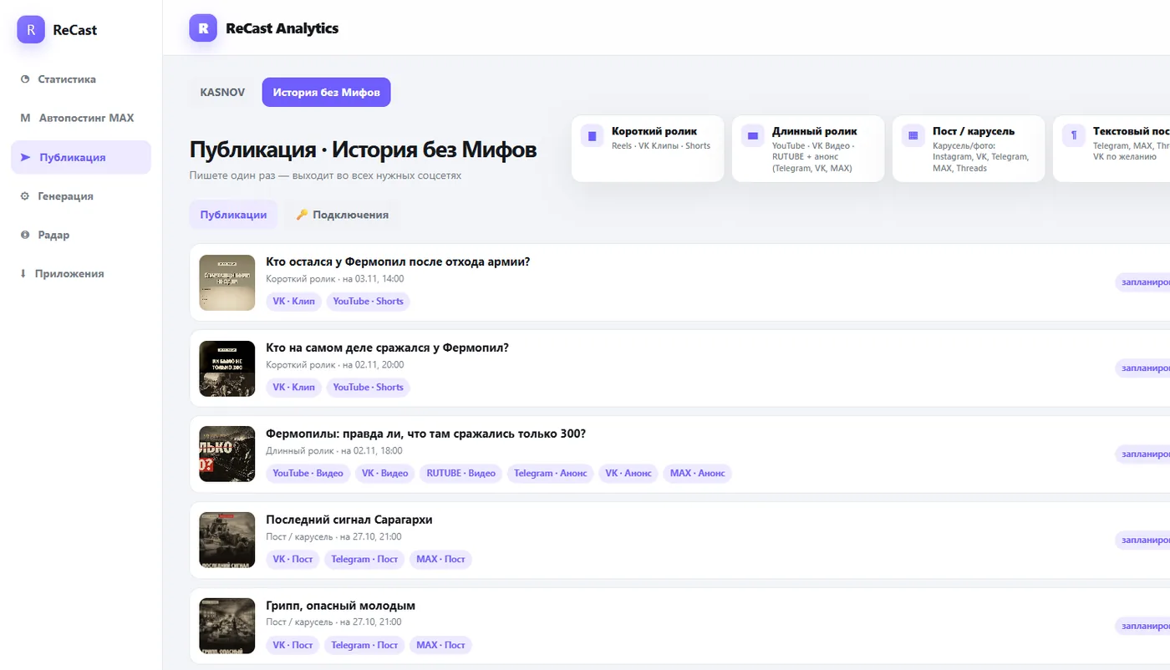Choose the Короткий ролик post type card
Viewport: 1170px width, 670px height.
coord(648,149)
